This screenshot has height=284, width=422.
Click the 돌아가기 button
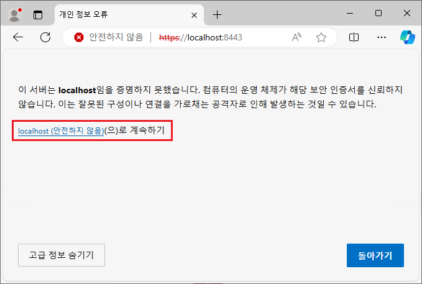tap(375, 255)
